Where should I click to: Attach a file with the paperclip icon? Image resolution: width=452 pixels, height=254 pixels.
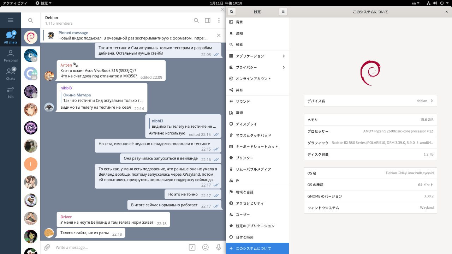(47, 247)
